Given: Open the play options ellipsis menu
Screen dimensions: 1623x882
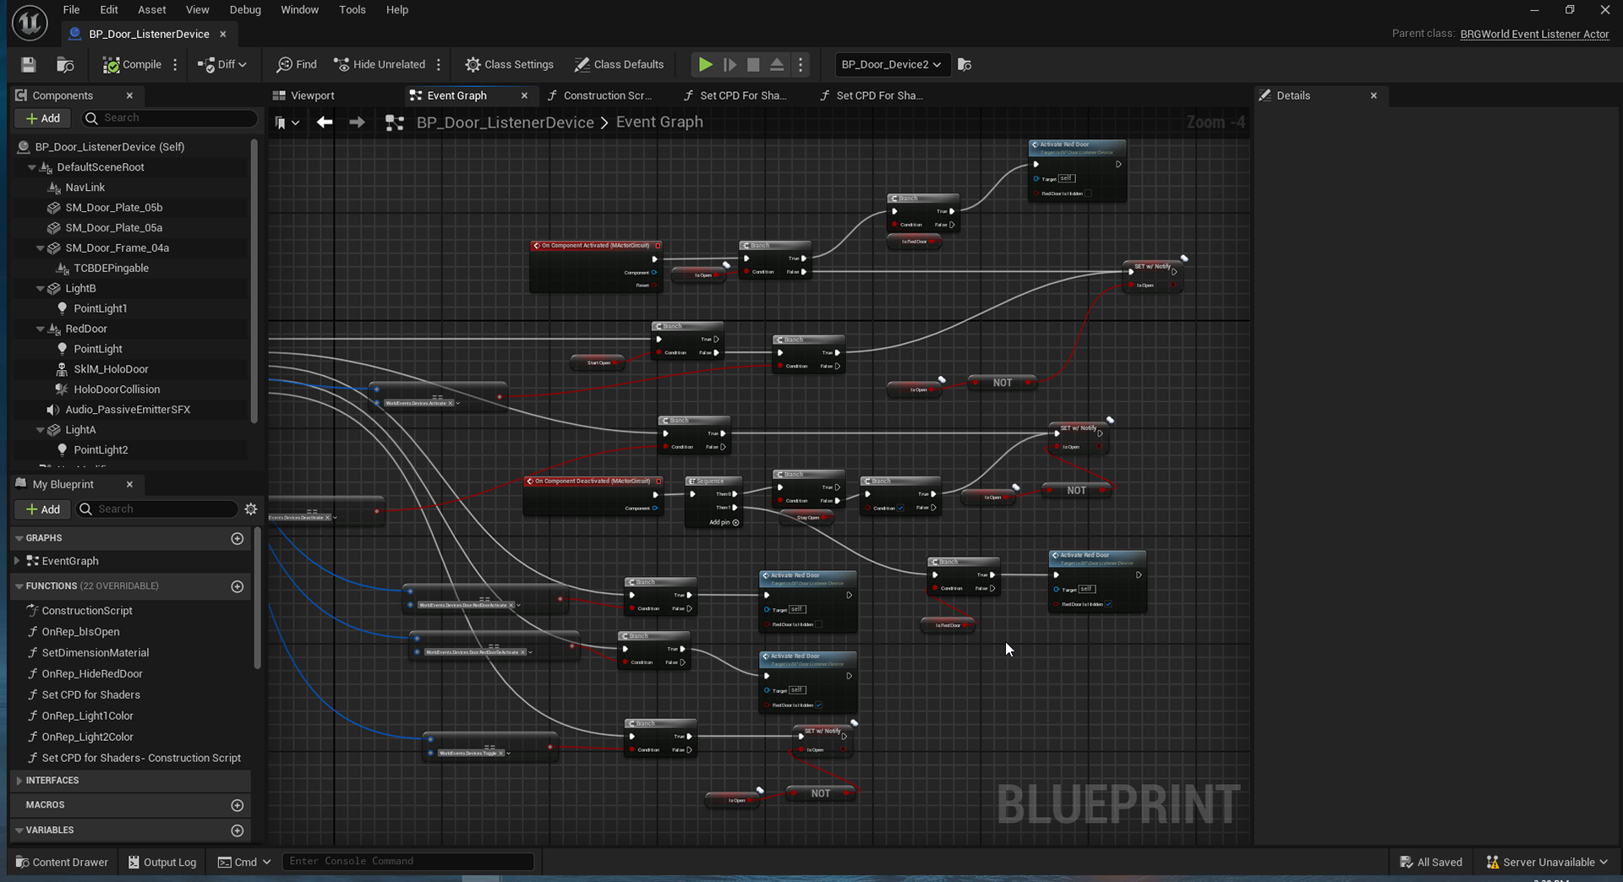Looking at the screenshot, I should [x=801, y=65].
